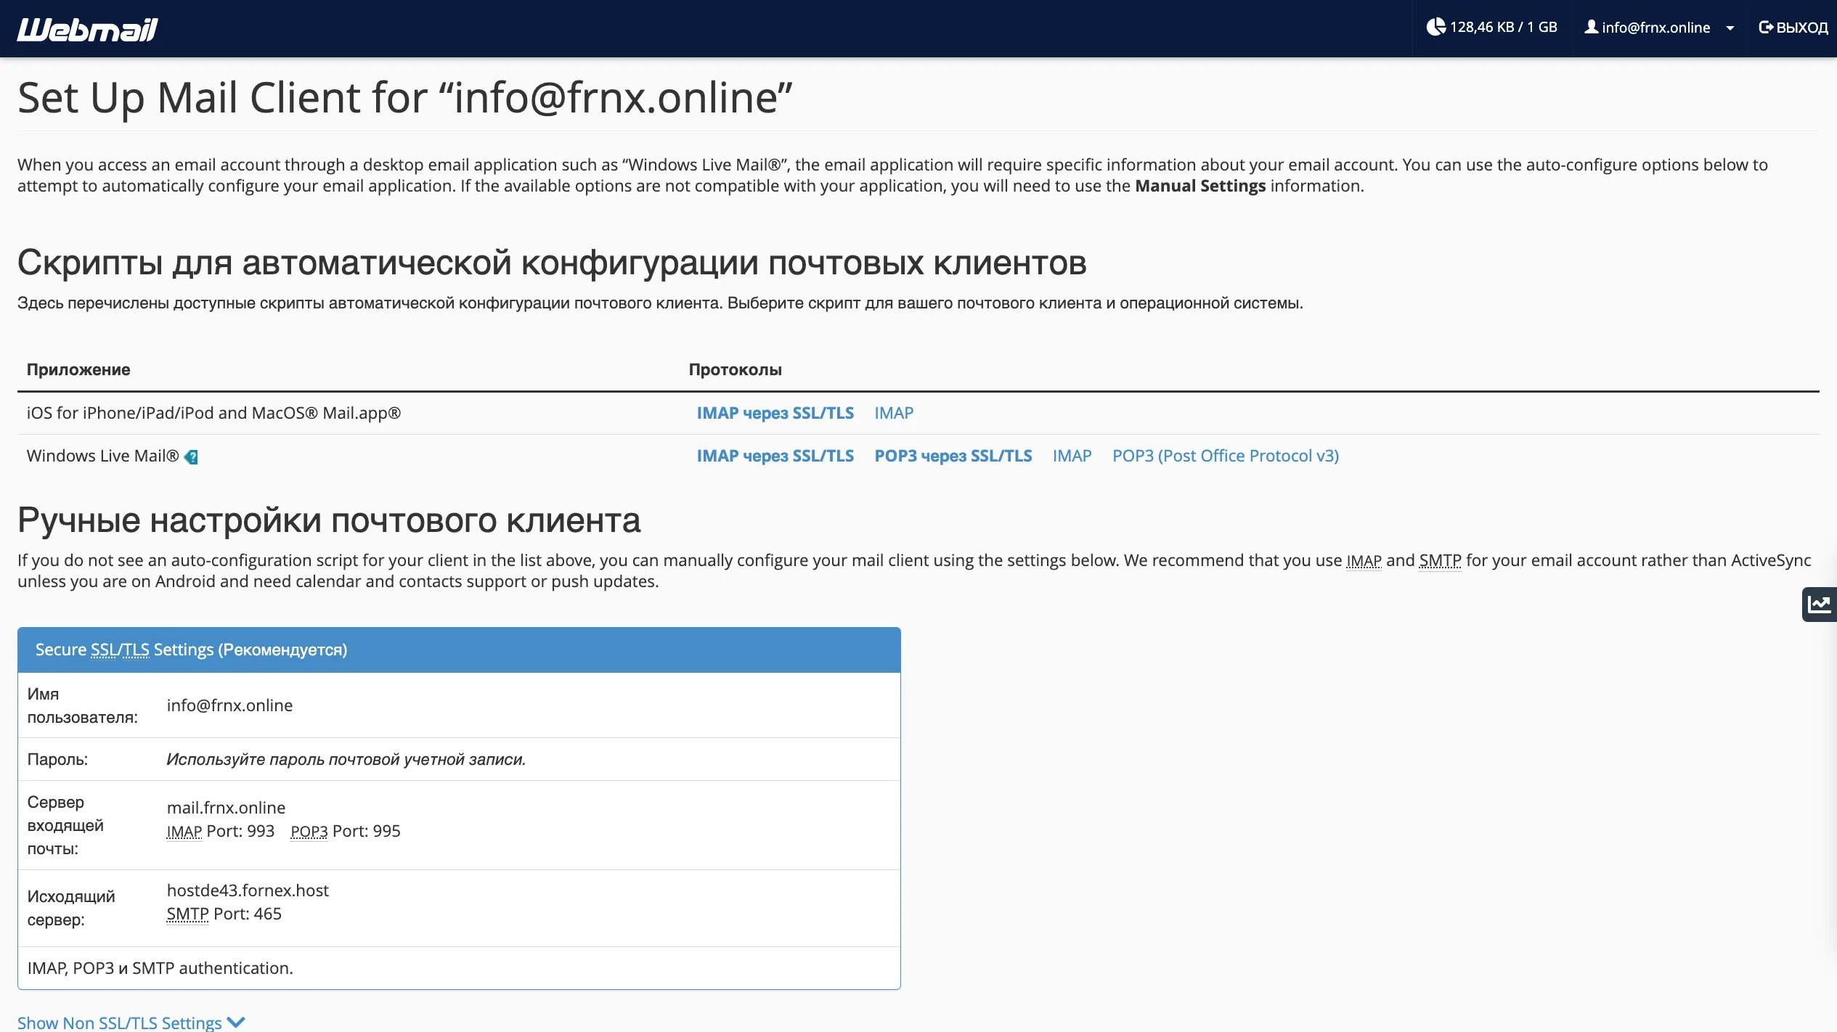The image size is (1837, 1032).
Task: Click IMAP через SSL/TLS for iOS Mail.app
Action: coord(775,412)
